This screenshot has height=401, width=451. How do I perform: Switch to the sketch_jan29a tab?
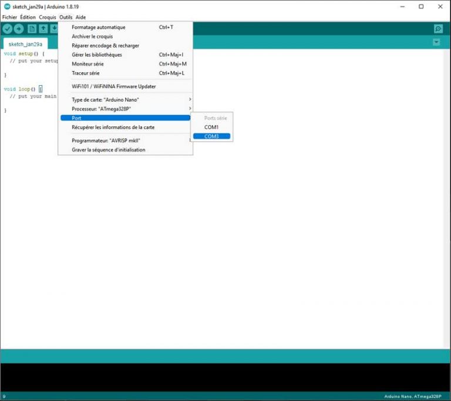[x=25, y=44]
